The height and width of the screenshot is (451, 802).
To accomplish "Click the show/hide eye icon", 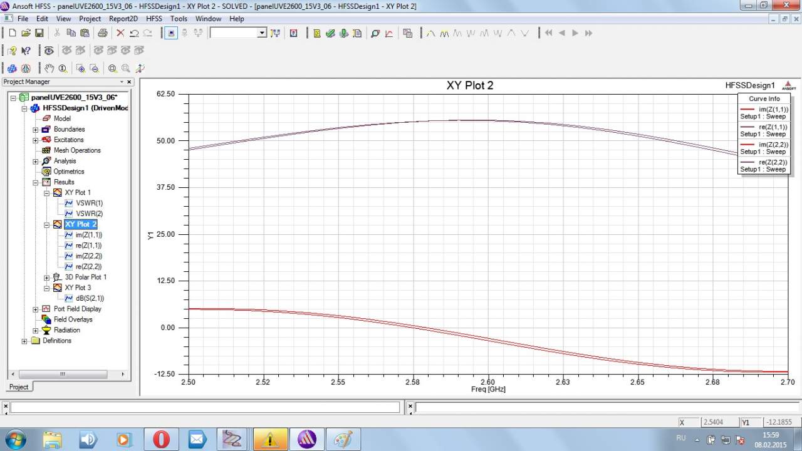I will (x=49, y=51).
